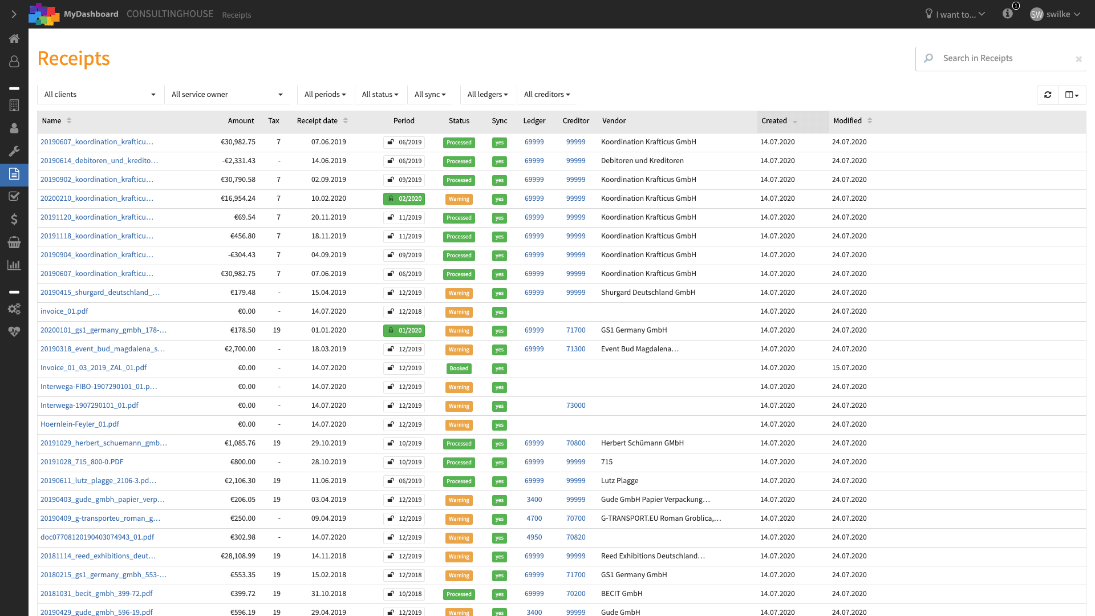Click the Search in Receipts field
The image size is (1095, 616).
click(x=1001, y=58)
